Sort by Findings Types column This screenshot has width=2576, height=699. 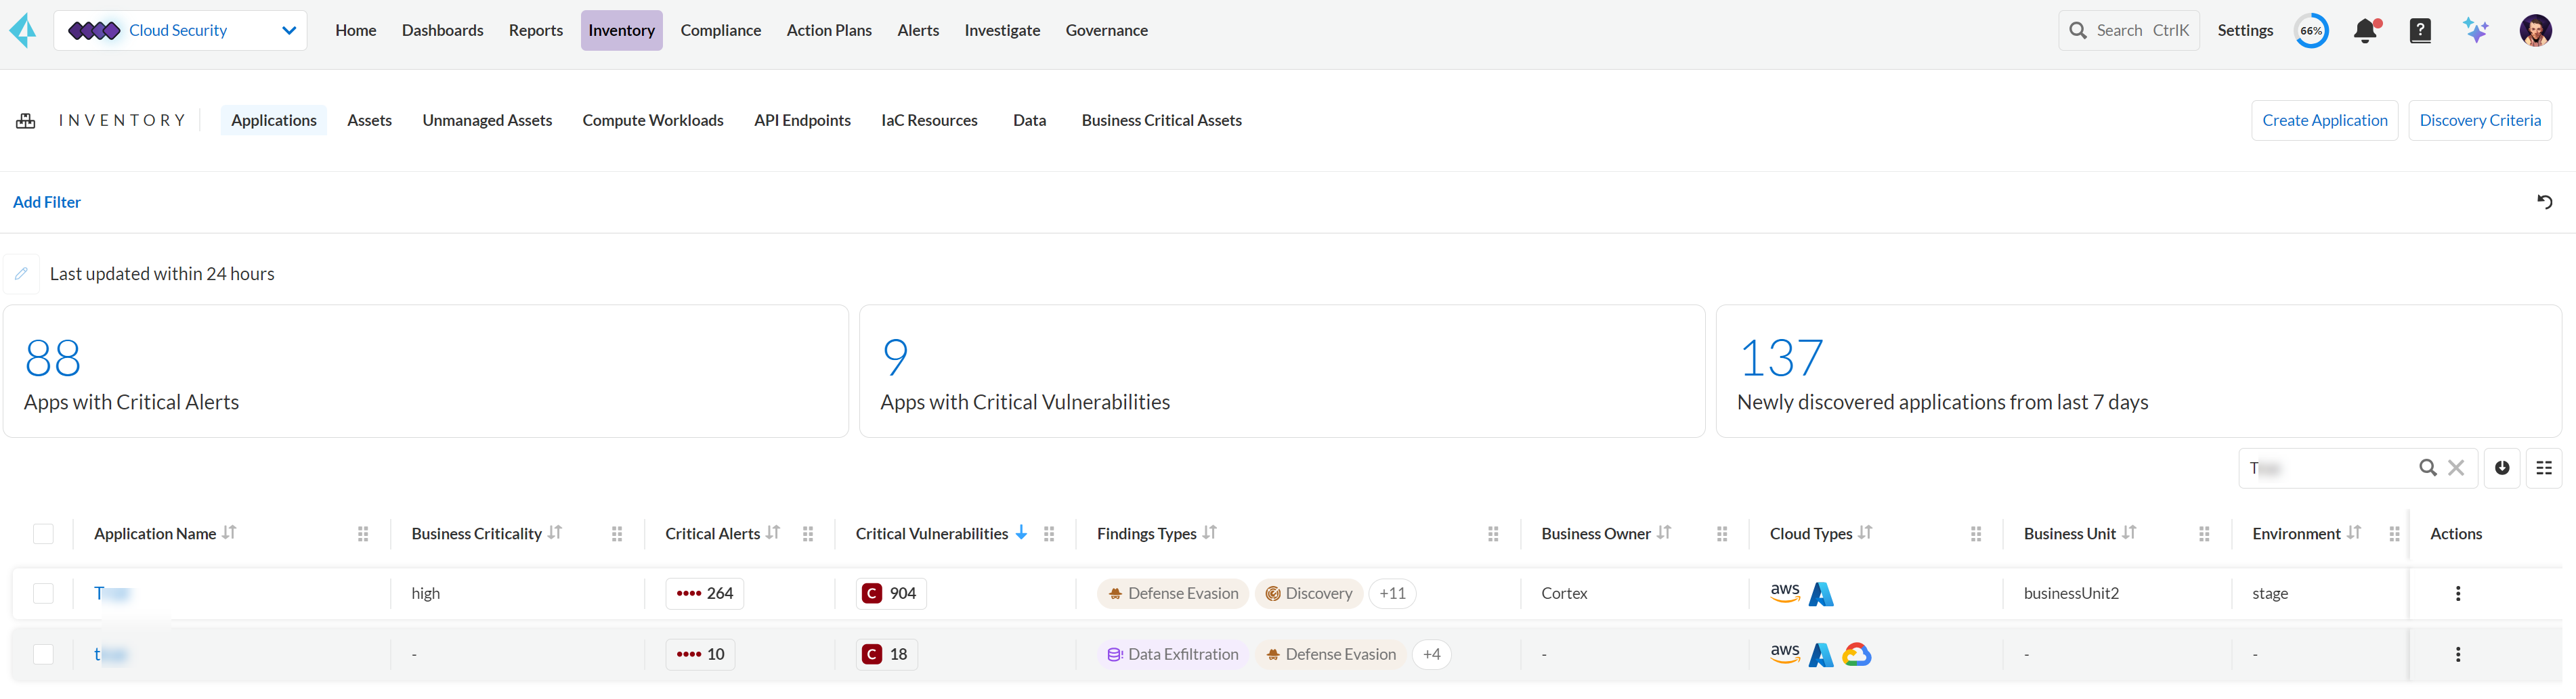pos(1210,533)
